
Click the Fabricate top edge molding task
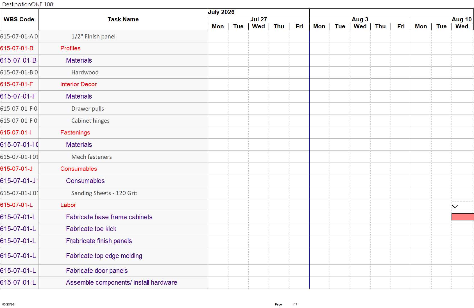point(104,256)
